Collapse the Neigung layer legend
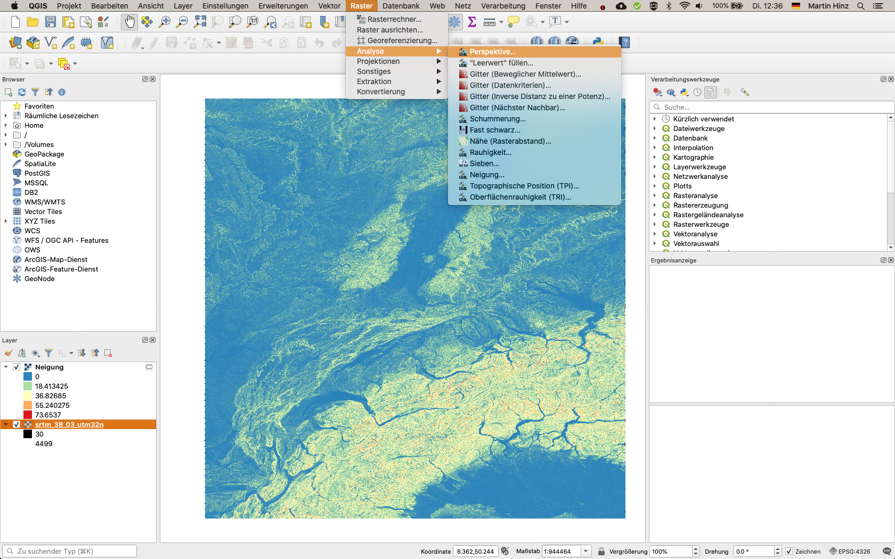Screen dimensions: 895x559 pyautogui.click(x=6, y=367)
